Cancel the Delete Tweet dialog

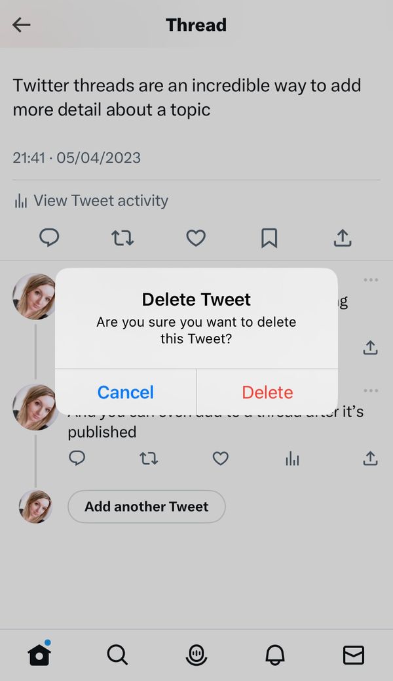click(126, 392)
